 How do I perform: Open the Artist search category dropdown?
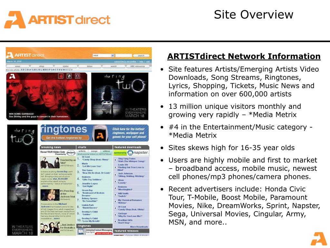103,56
